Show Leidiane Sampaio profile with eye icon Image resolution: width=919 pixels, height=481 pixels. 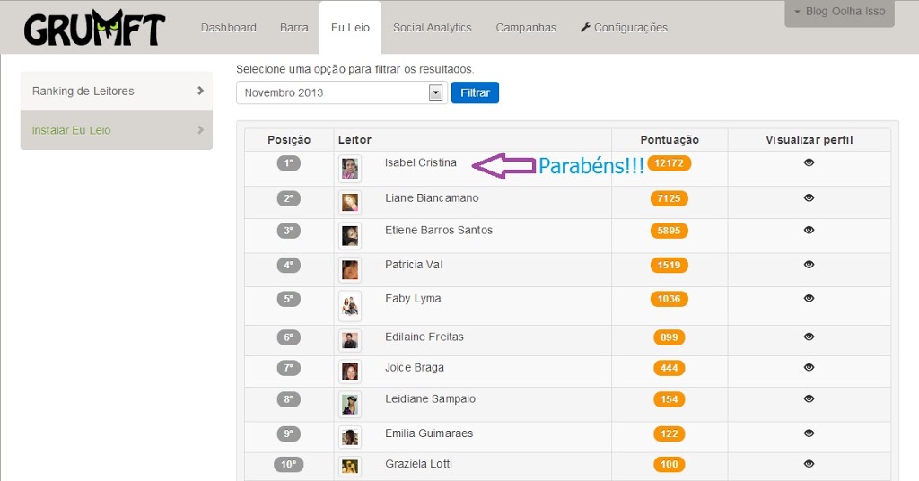(809, 398)
